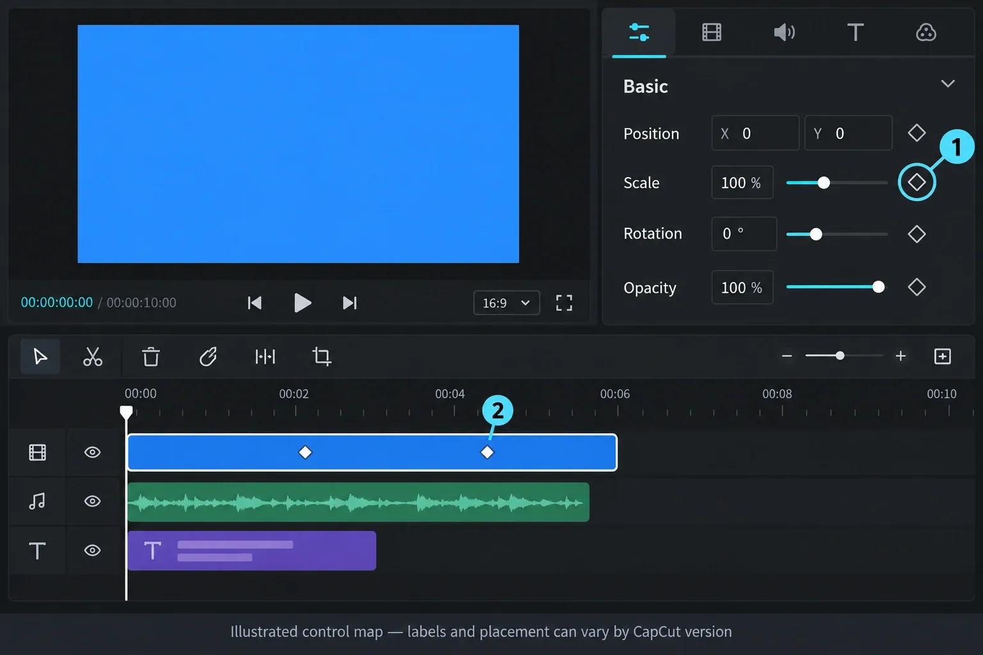
Task: Add an Opacity keyframe diamond
Action: coord(916,287)
